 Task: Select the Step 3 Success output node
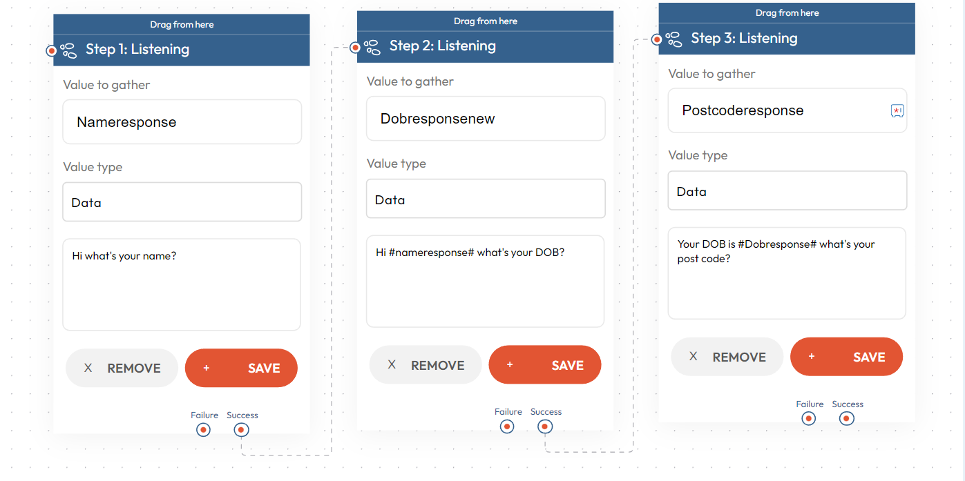coord(847,418)
